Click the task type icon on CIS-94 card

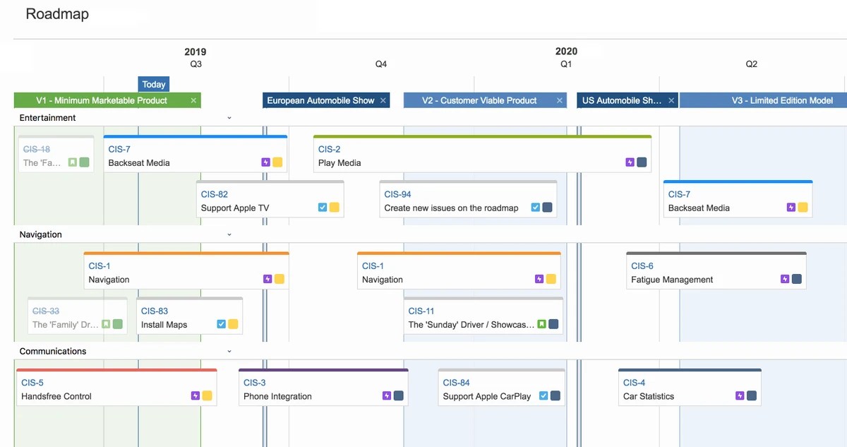pyautogui.click(x=535, y=208)
